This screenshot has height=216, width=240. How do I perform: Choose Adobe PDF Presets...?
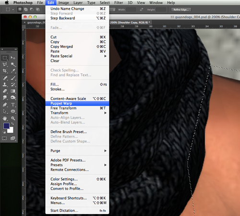coord(77,160)
